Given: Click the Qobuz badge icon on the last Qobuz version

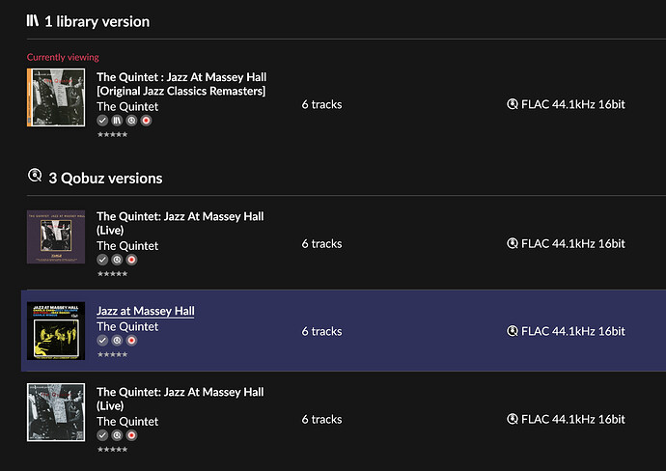Looking at the screenshot, I should 117,435.
